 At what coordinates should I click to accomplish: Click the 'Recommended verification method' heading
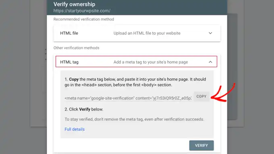(84, 19)
